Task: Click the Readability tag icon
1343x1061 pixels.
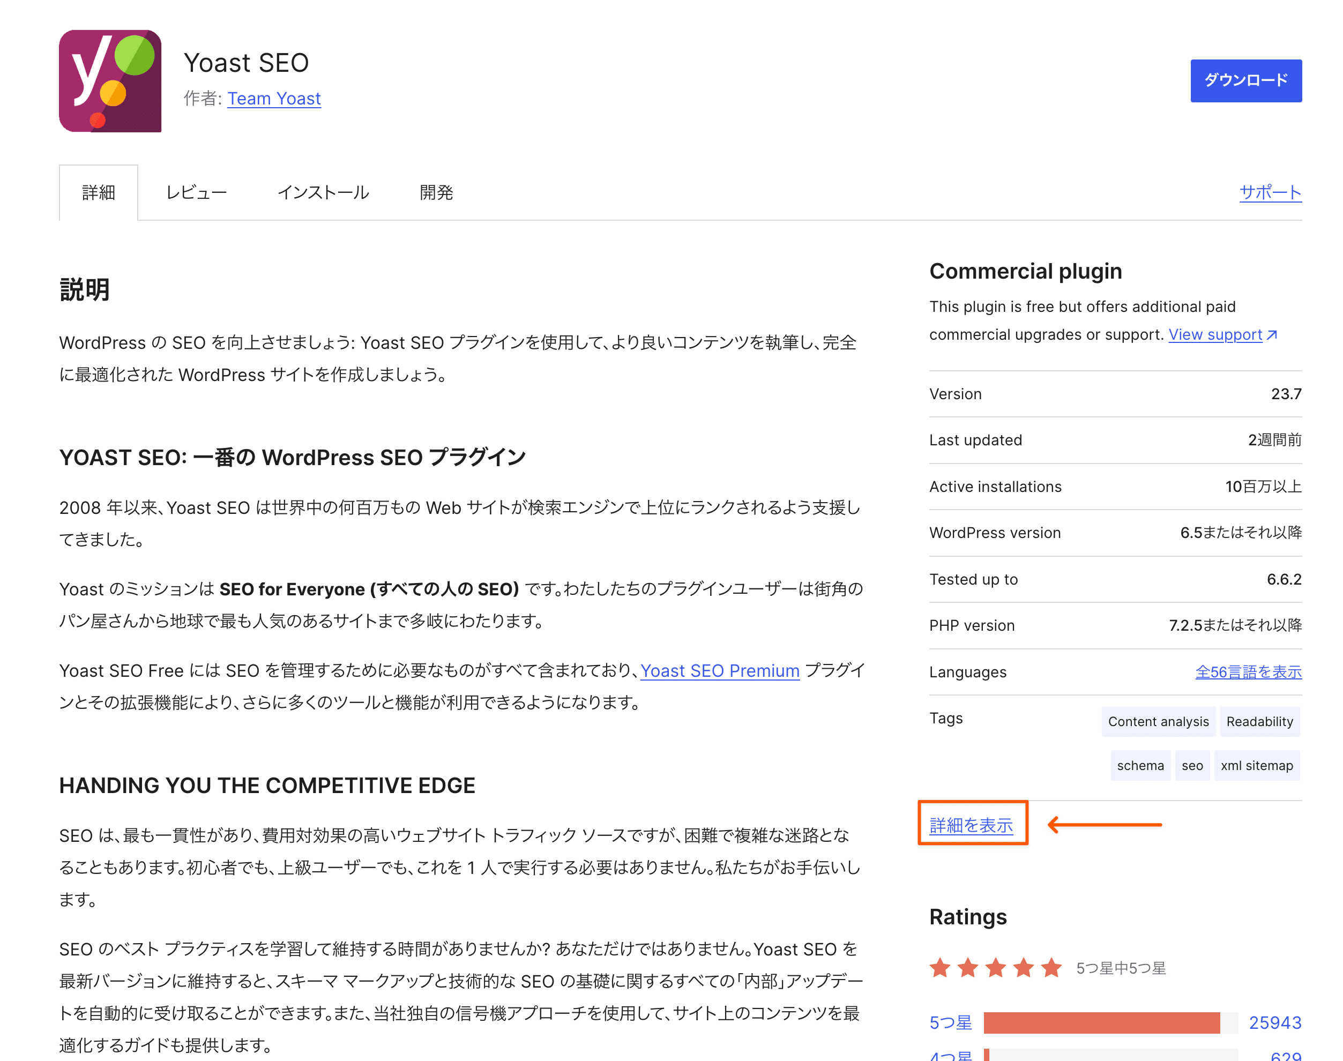Action: (1259, 722)
